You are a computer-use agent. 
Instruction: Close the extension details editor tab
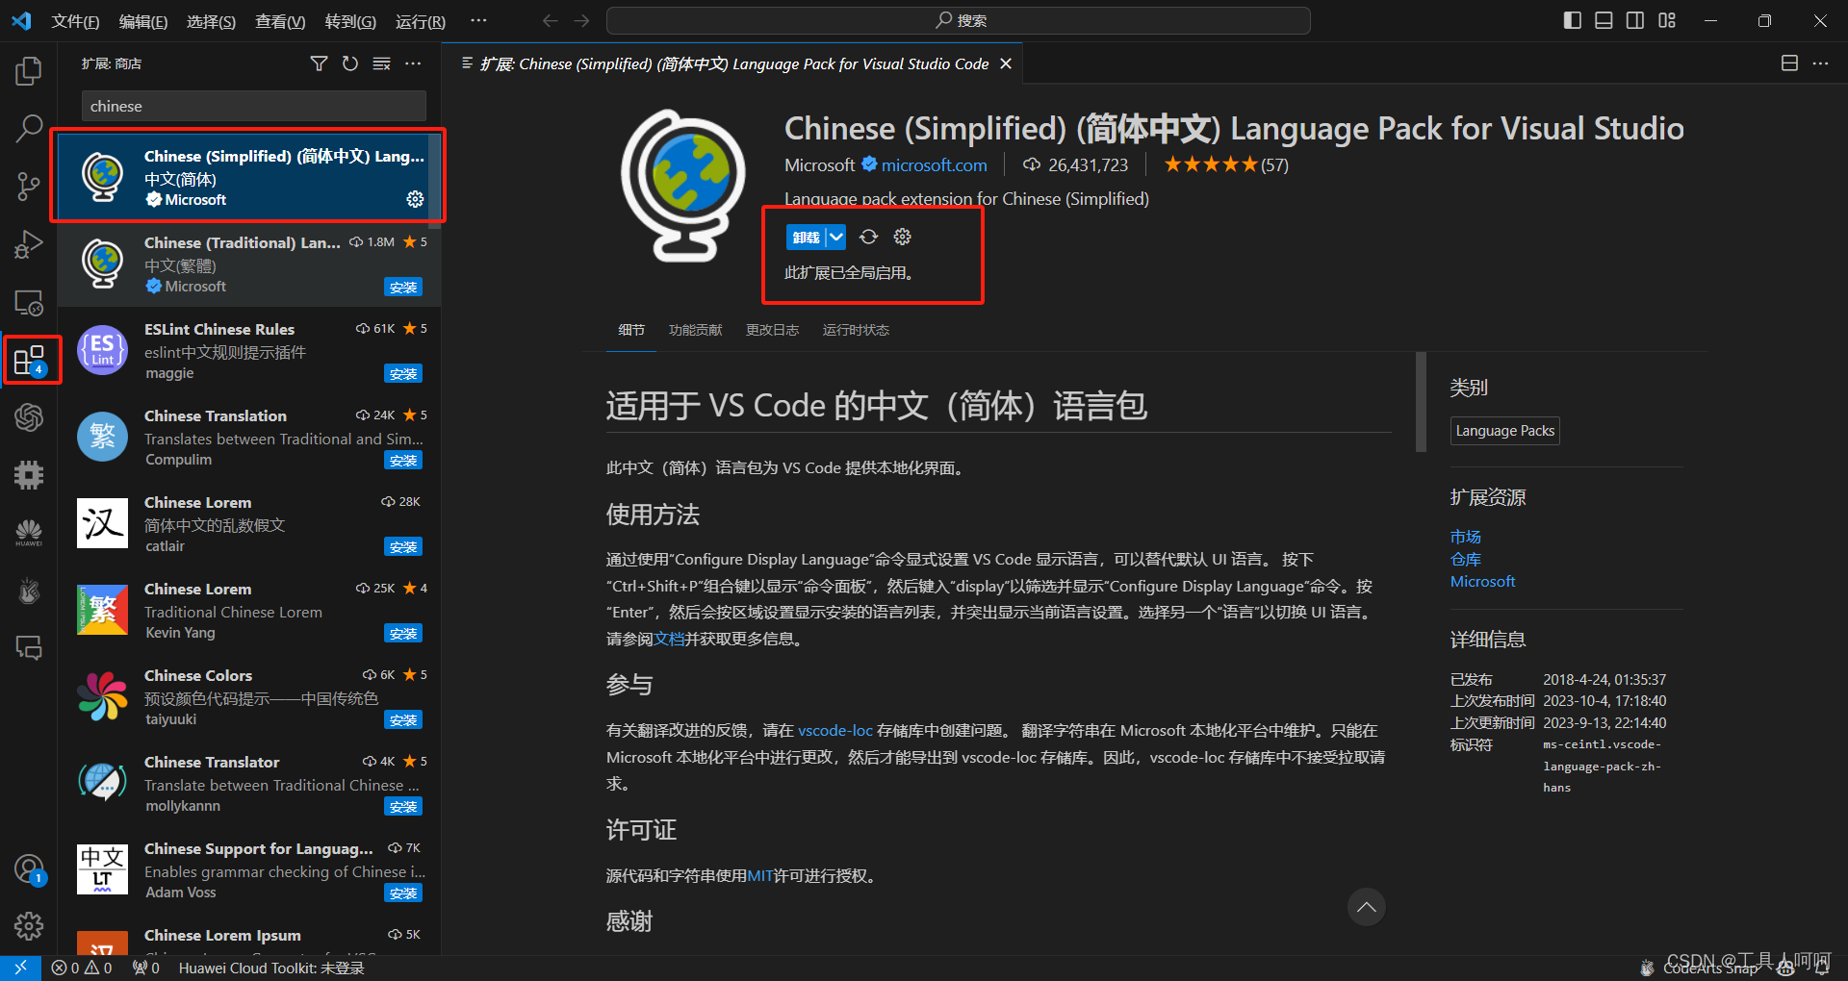1006,63
